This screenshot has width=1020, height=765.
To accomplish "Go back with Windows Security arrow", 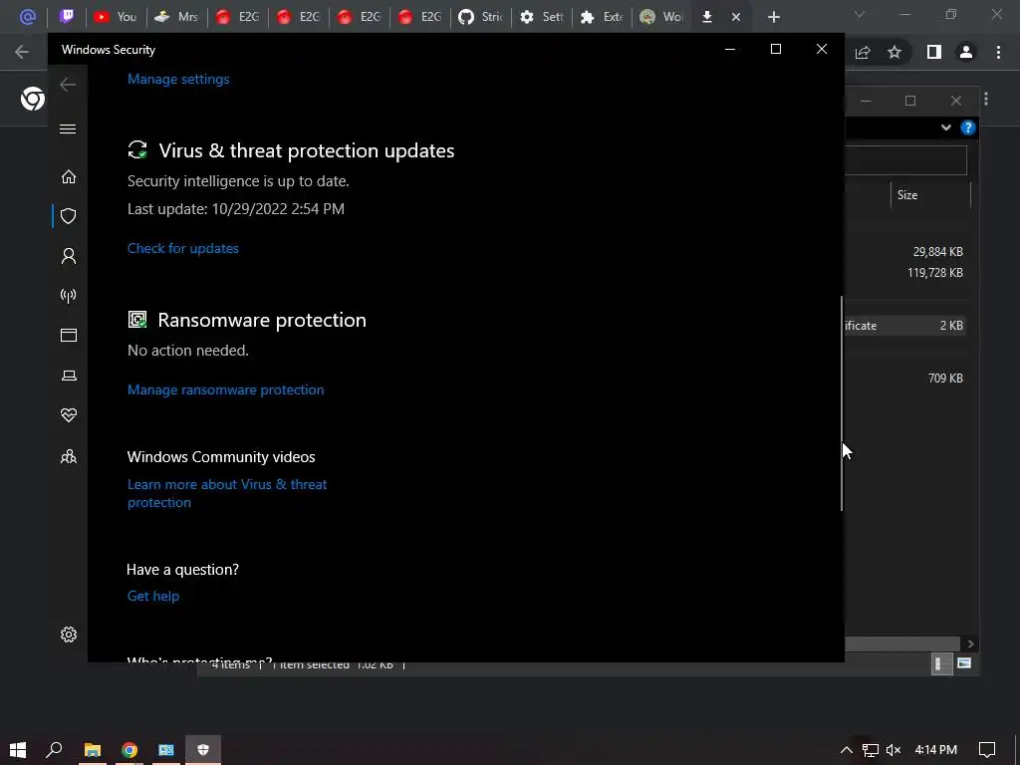I will [x=68, y=84].
